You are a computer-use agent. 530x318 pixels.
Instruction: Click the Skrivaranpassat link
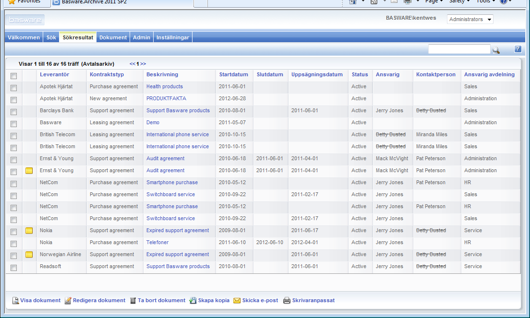[x=313, y=300]
